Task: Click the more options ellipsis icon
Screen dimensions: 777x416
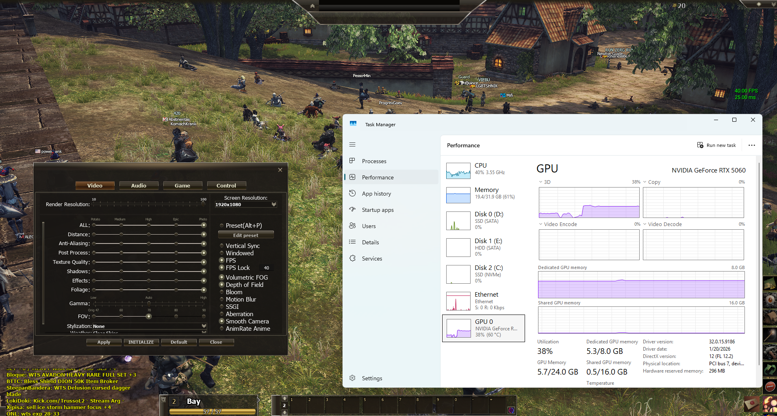Action: 751,145
